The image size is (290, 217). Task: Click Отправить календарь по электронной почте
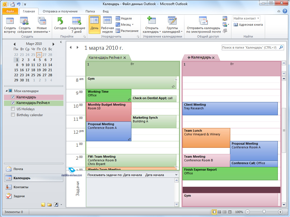203,25
